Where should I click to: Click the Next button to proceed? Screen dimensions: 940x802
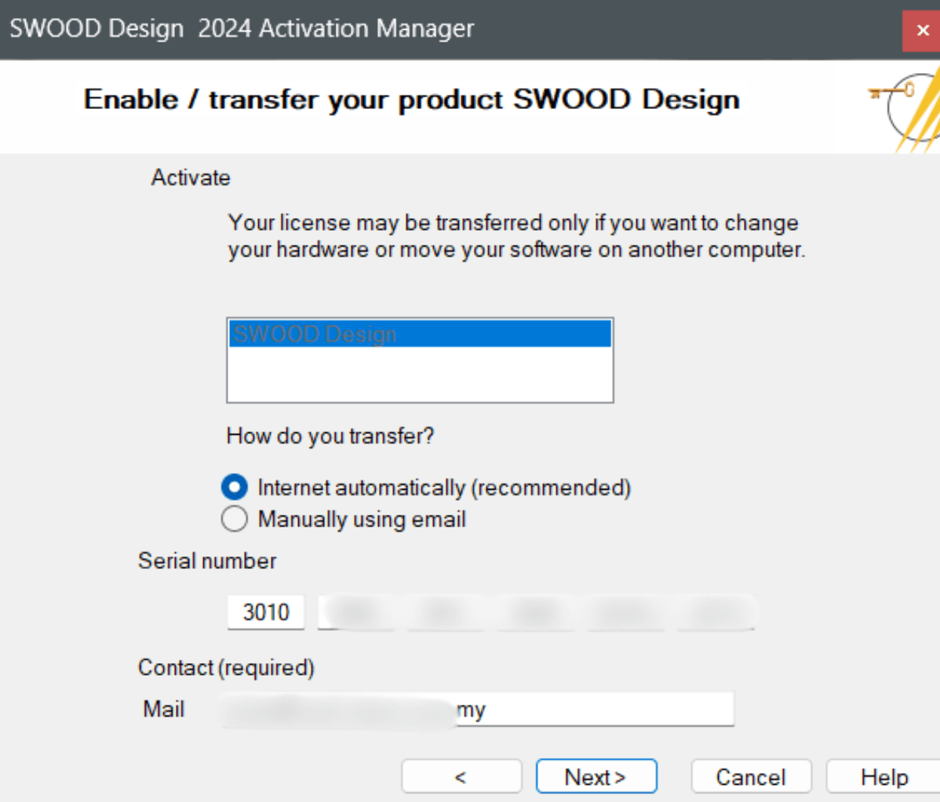coord(596,776)
